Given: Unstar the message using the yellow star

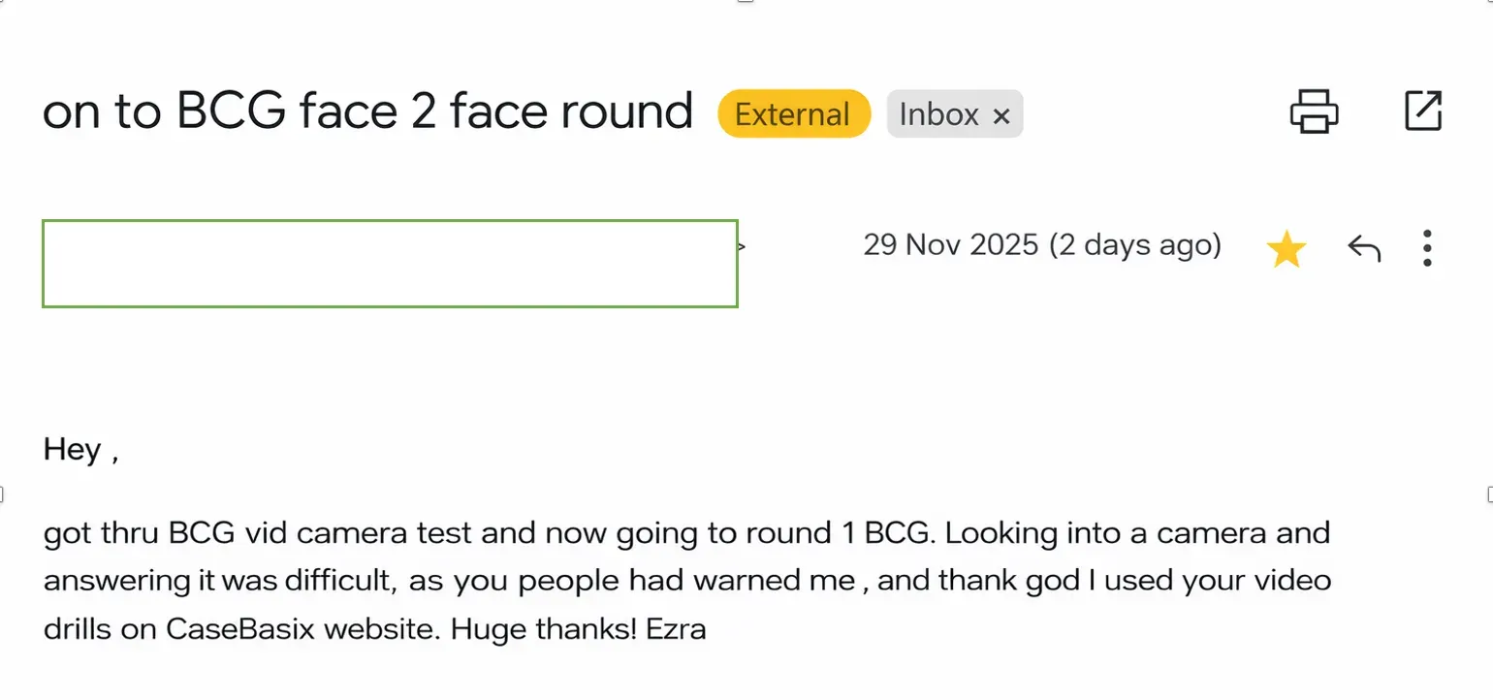Looking at the screenshot, I should [1286, 250].
